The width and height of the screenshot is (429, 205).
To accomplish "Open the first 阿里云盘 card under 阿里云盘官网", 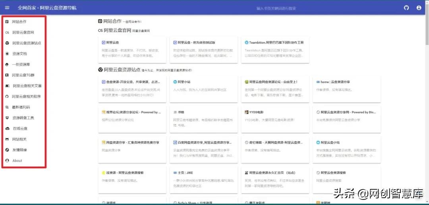I will click(132, 49).
